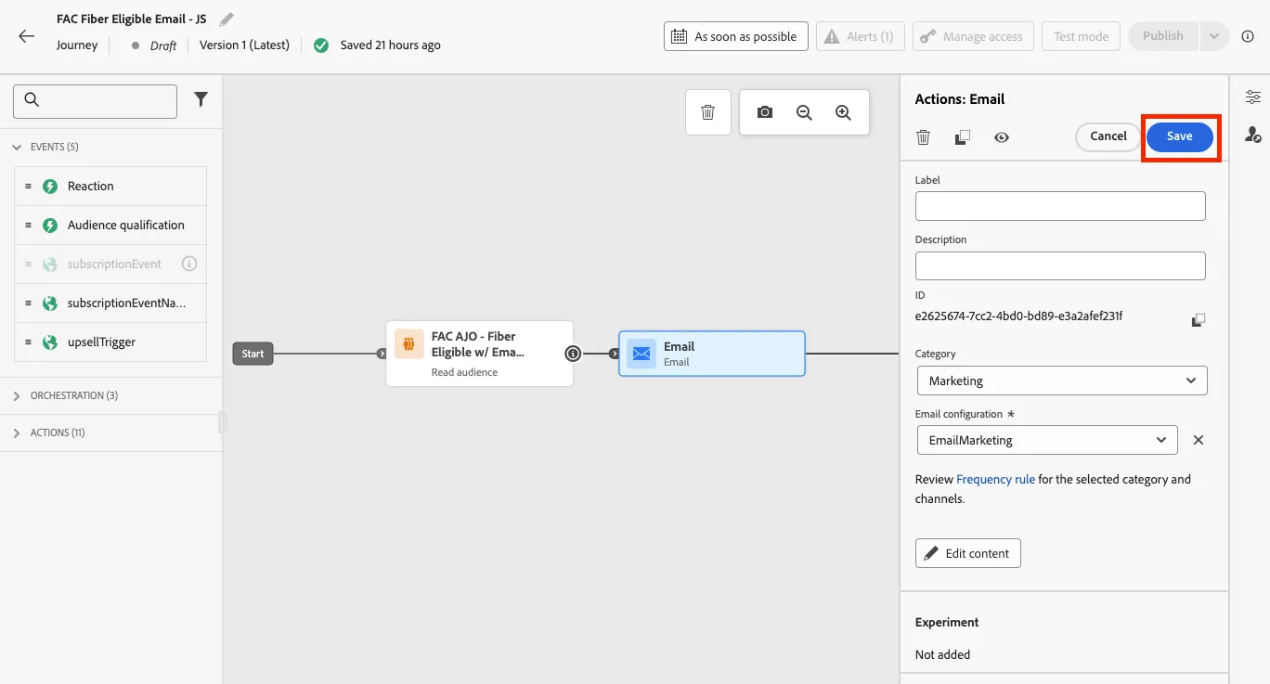The image size is (1270, 684).
Task: Duplicate the Email action with copy icon
Action: 963,137
